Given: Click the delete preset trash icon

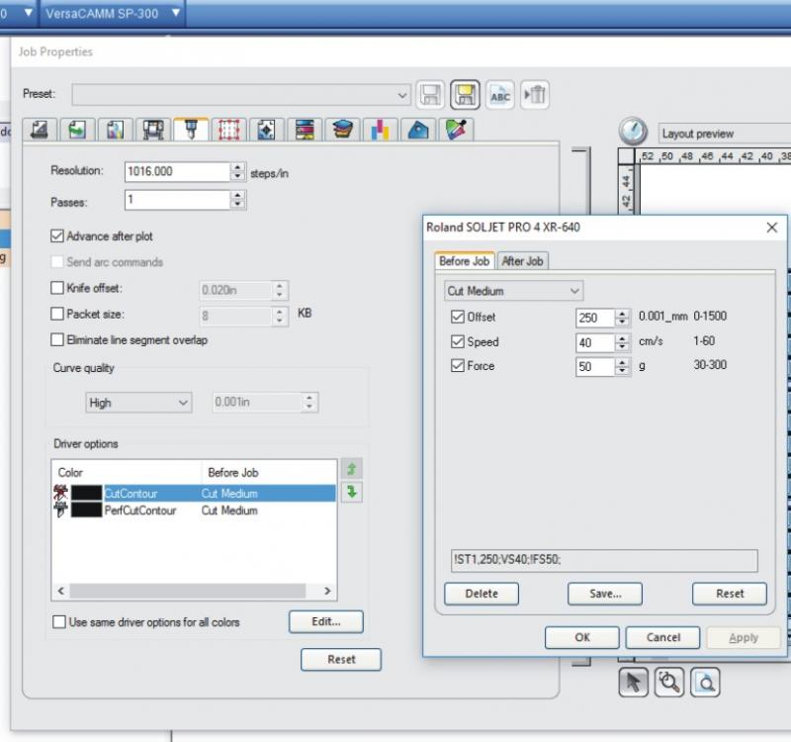Looking at the screenshot, I should 535,94.
